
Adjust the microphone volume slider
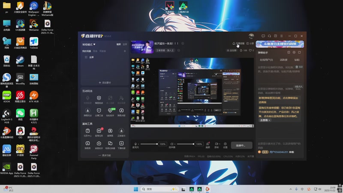(x=149, y=144)
